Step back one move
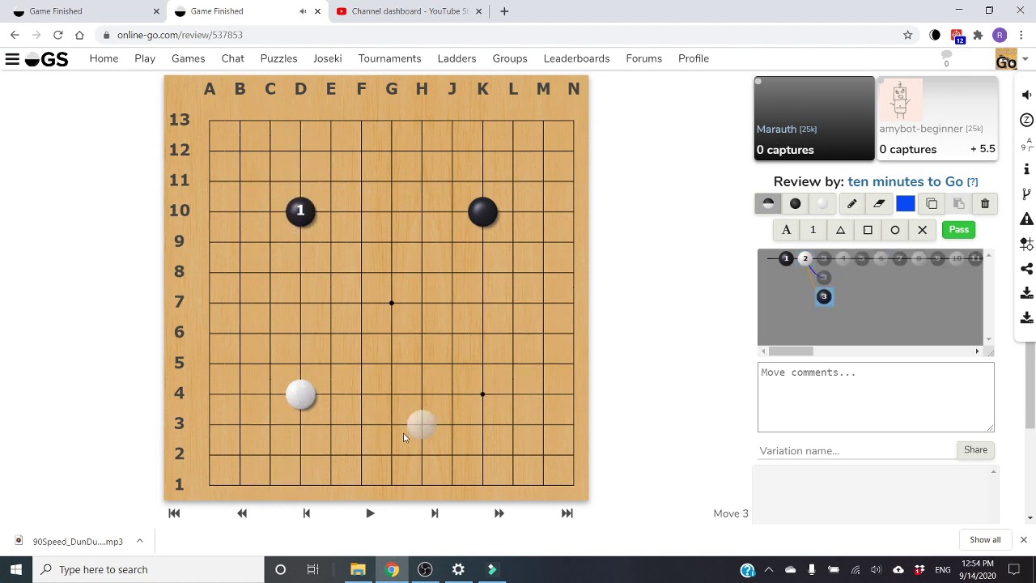 point(306,513)
